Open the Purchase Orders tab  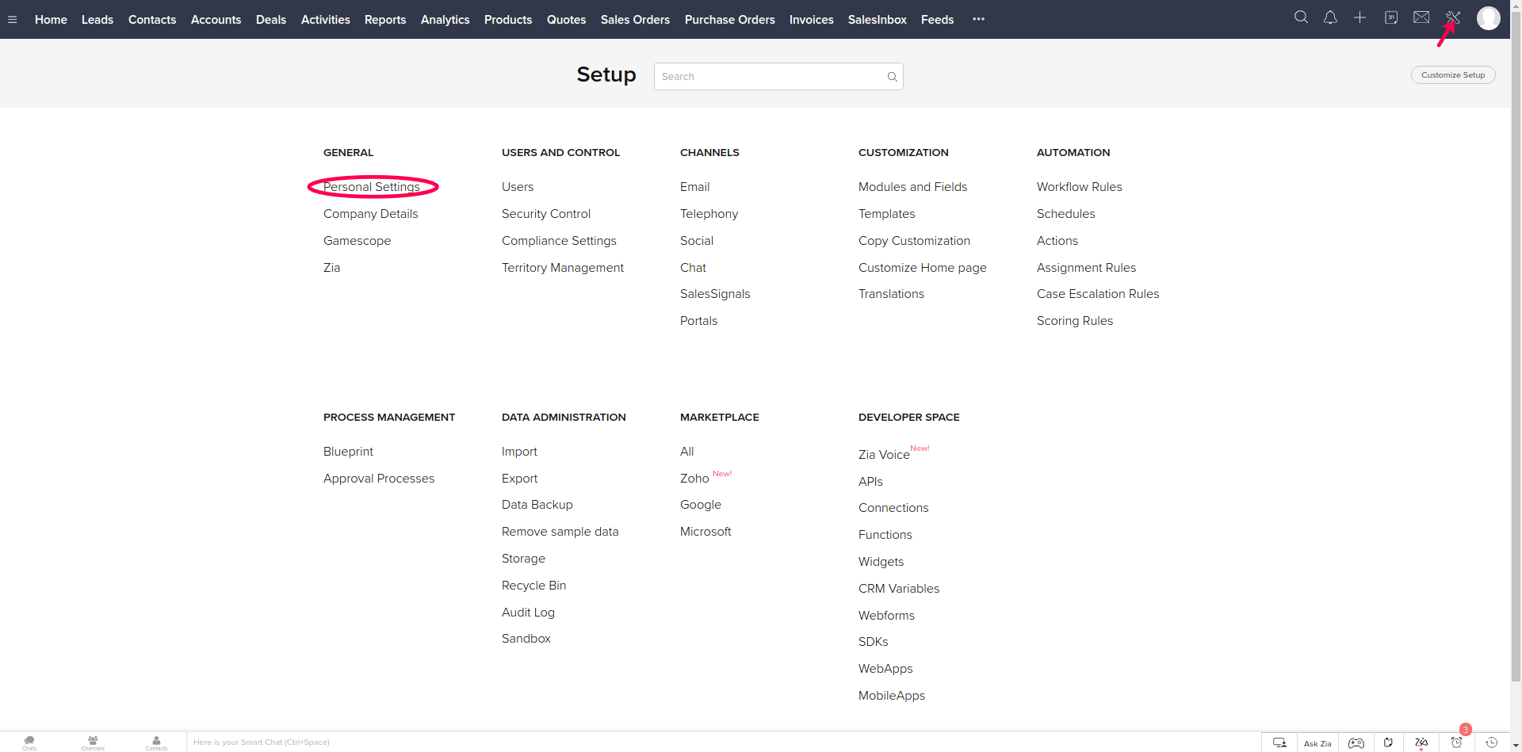click(x=729, y=20)
